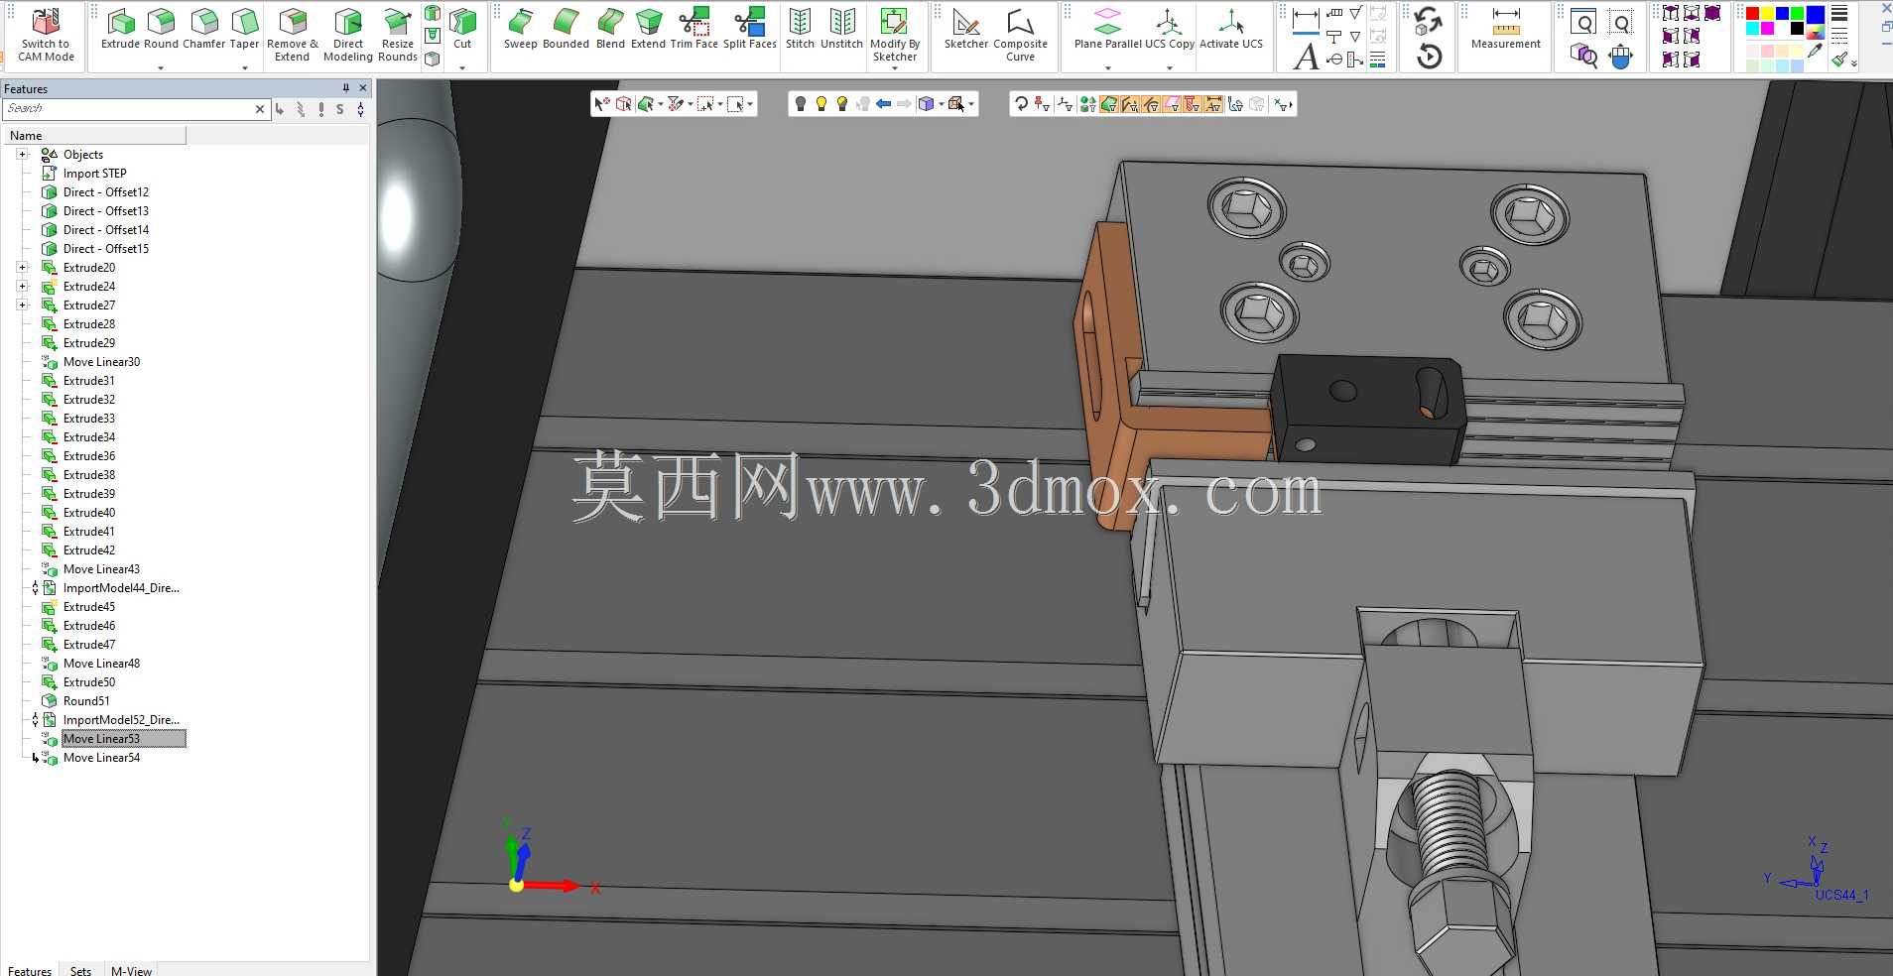The width and height of the screenshot is (1893, 976).
Task: Select the Round tool
Action: 161,29
